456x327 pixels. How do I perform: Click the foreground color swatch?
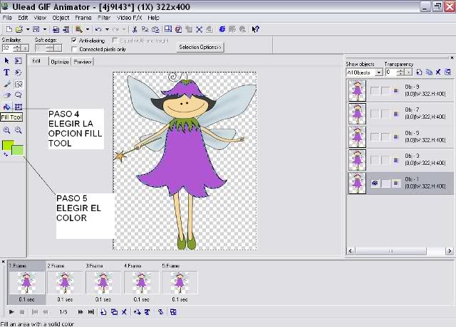[x=8, y=145]
